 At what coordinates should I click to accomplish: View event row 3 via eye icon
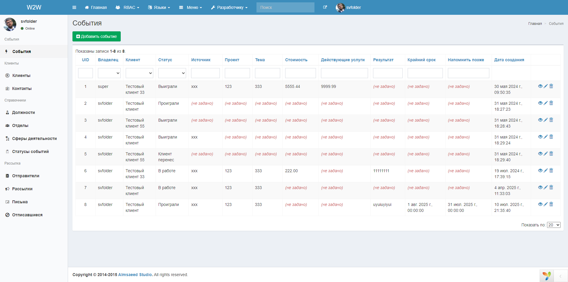[540, 120]
